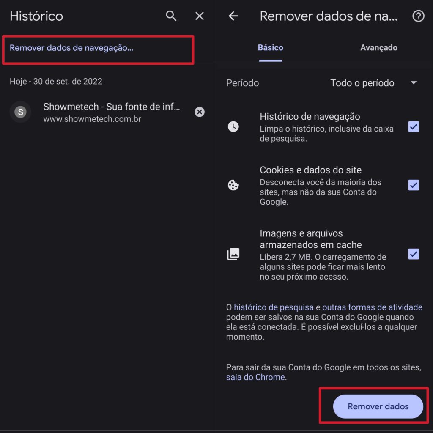Open search in the Histórico panel
Screen dimensions: 433x433
171,16
